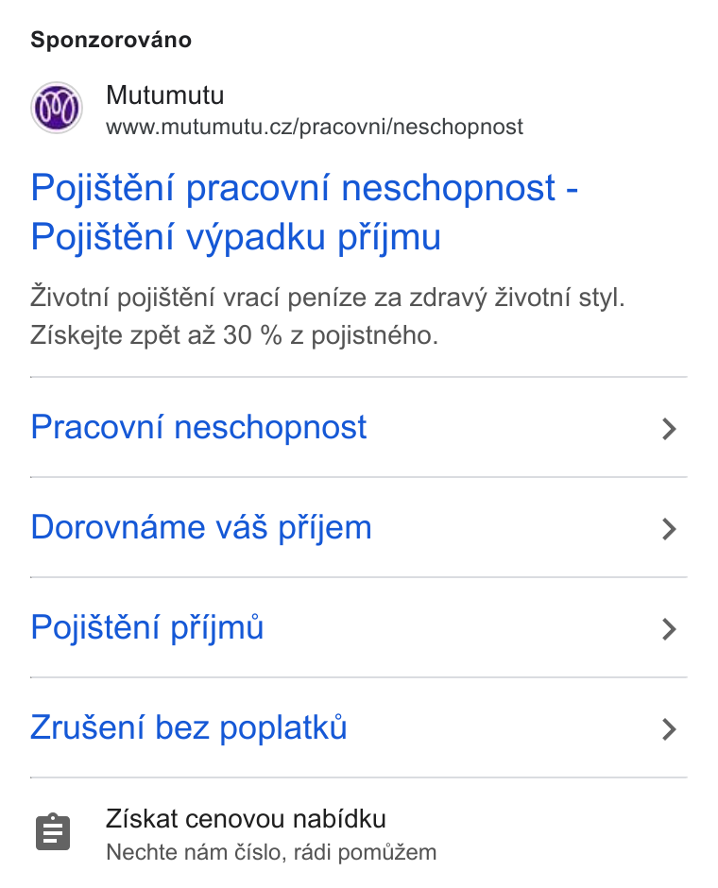Select Získat cenovou nabídku
The width and height of the screenshot is (718, 888).
(x=246, y=819)
